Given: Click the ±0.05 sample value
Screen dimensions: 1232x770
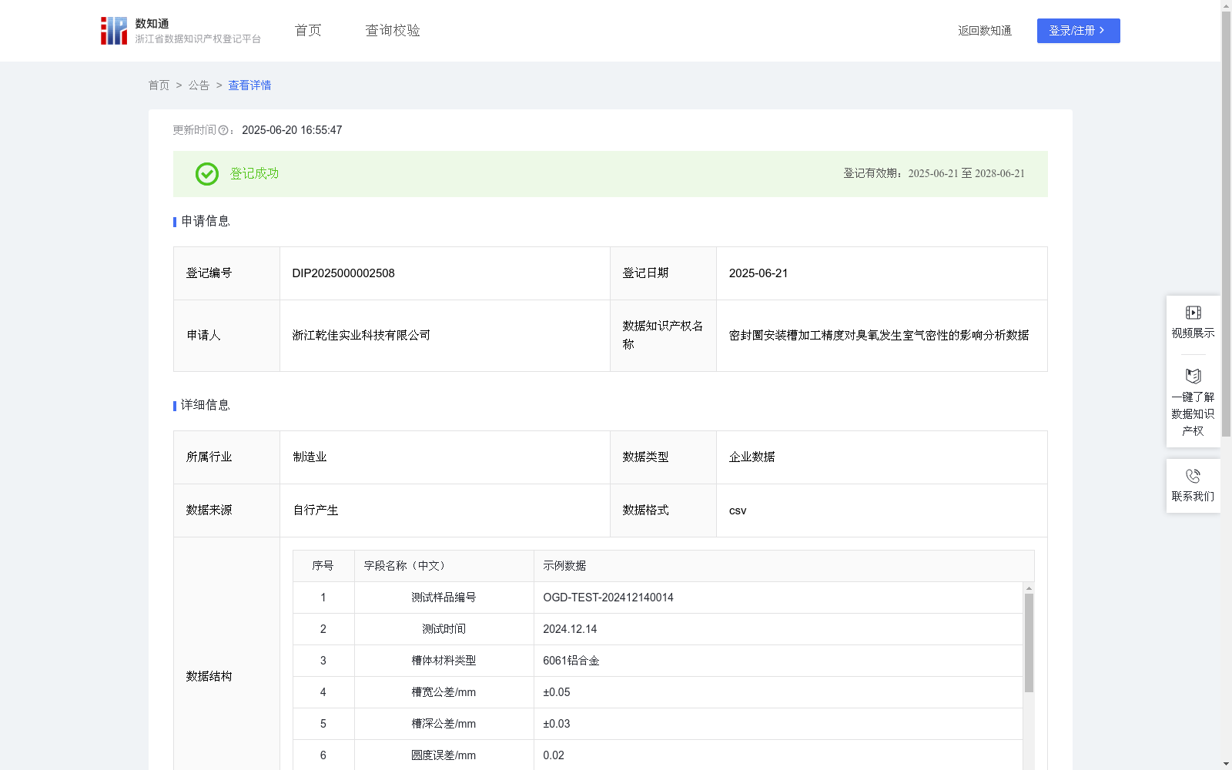Looking at the screenshot, I should click(x=557, y=692).
